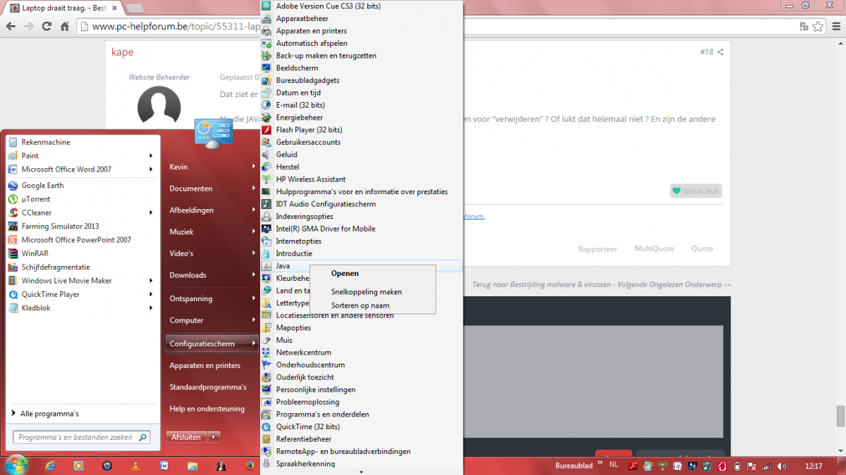Click the Vind ik leuk button

(x=696, y=191)
